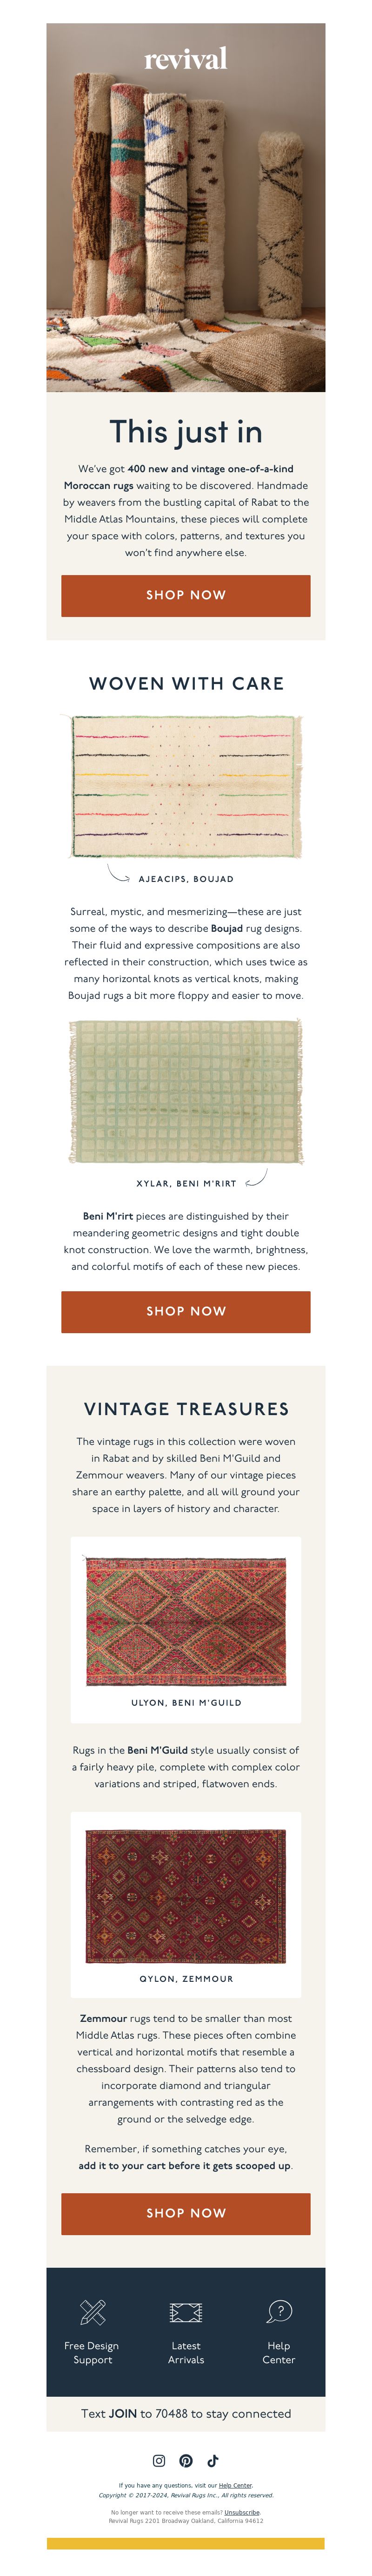Image resolution: width=372 pixels, height=2576 pixels.
Task: Click the rolled rugs hero image
Action: [x=186, y=207]
